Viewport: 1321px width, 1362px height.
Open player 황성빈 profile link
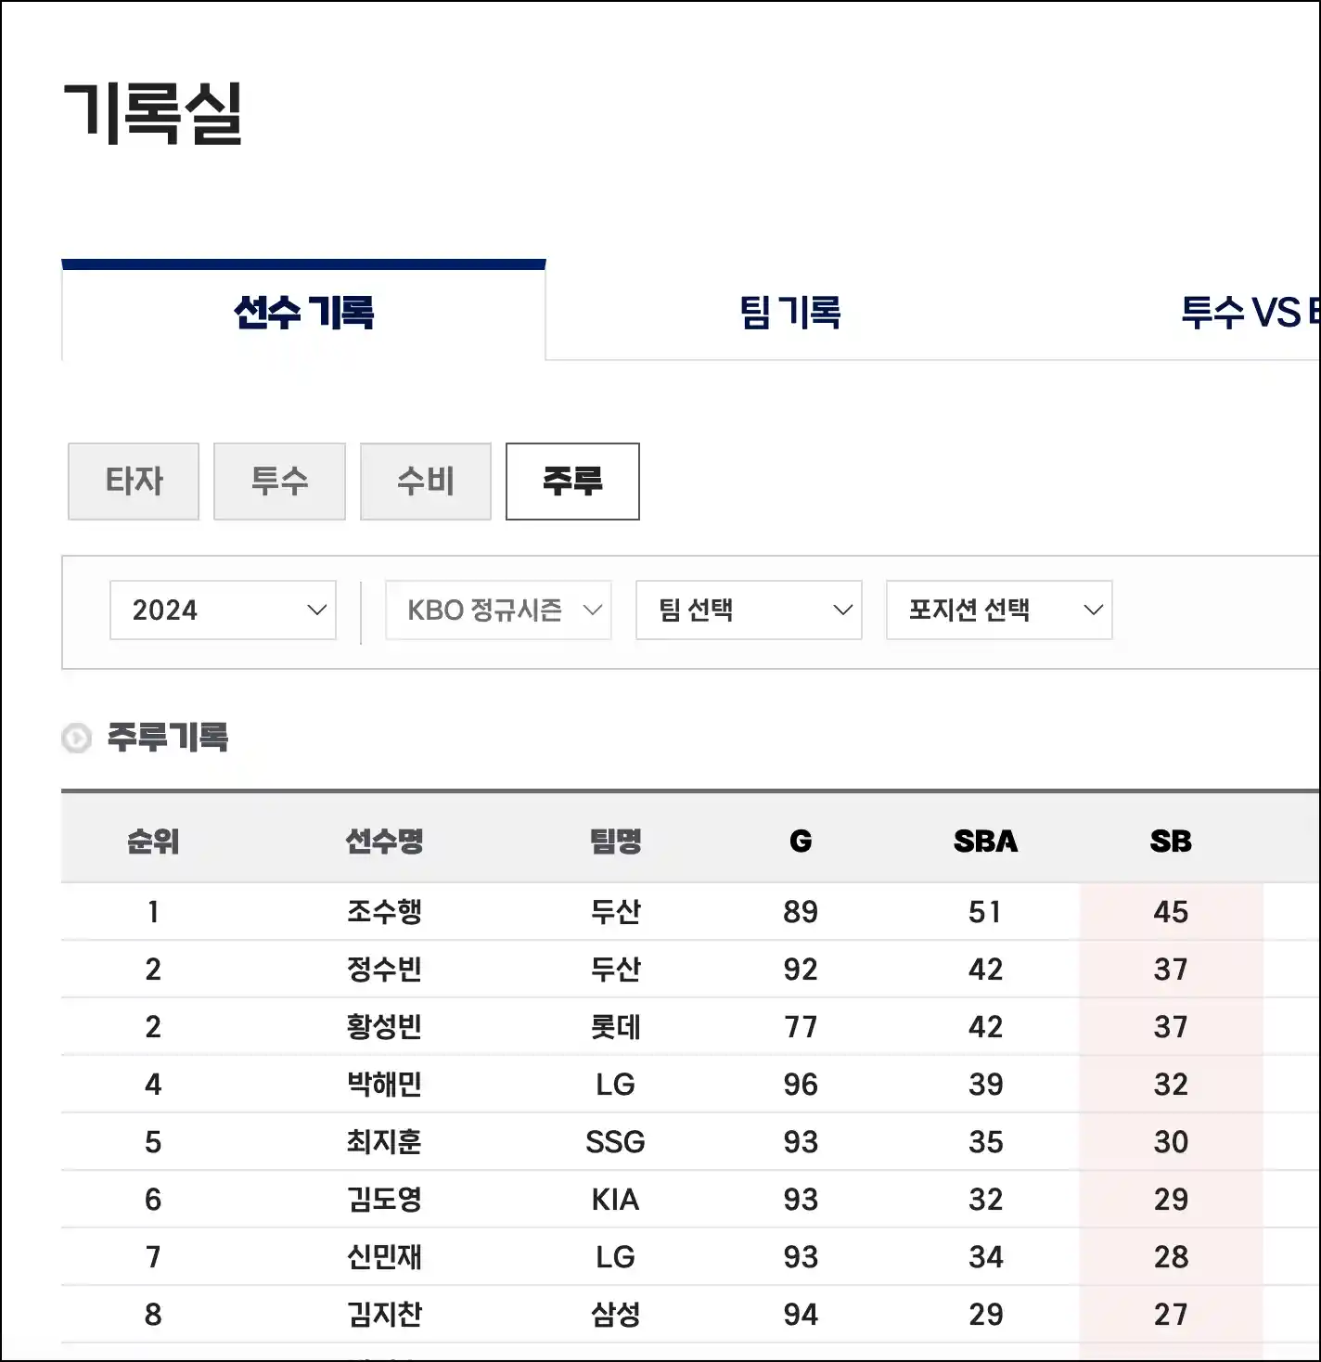pyautogui.click(x=384, y=1027)
